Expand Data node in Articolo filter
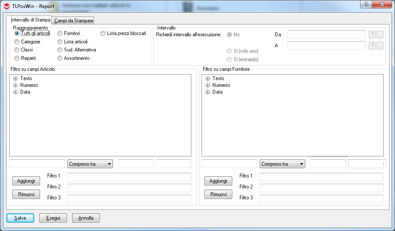The width and height of the screenshot is (395, 231). 16,92
